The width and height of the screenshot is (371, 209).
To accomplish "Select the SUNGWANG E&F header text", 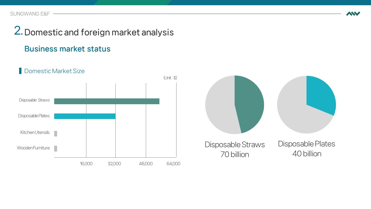I will pos(30,14).
